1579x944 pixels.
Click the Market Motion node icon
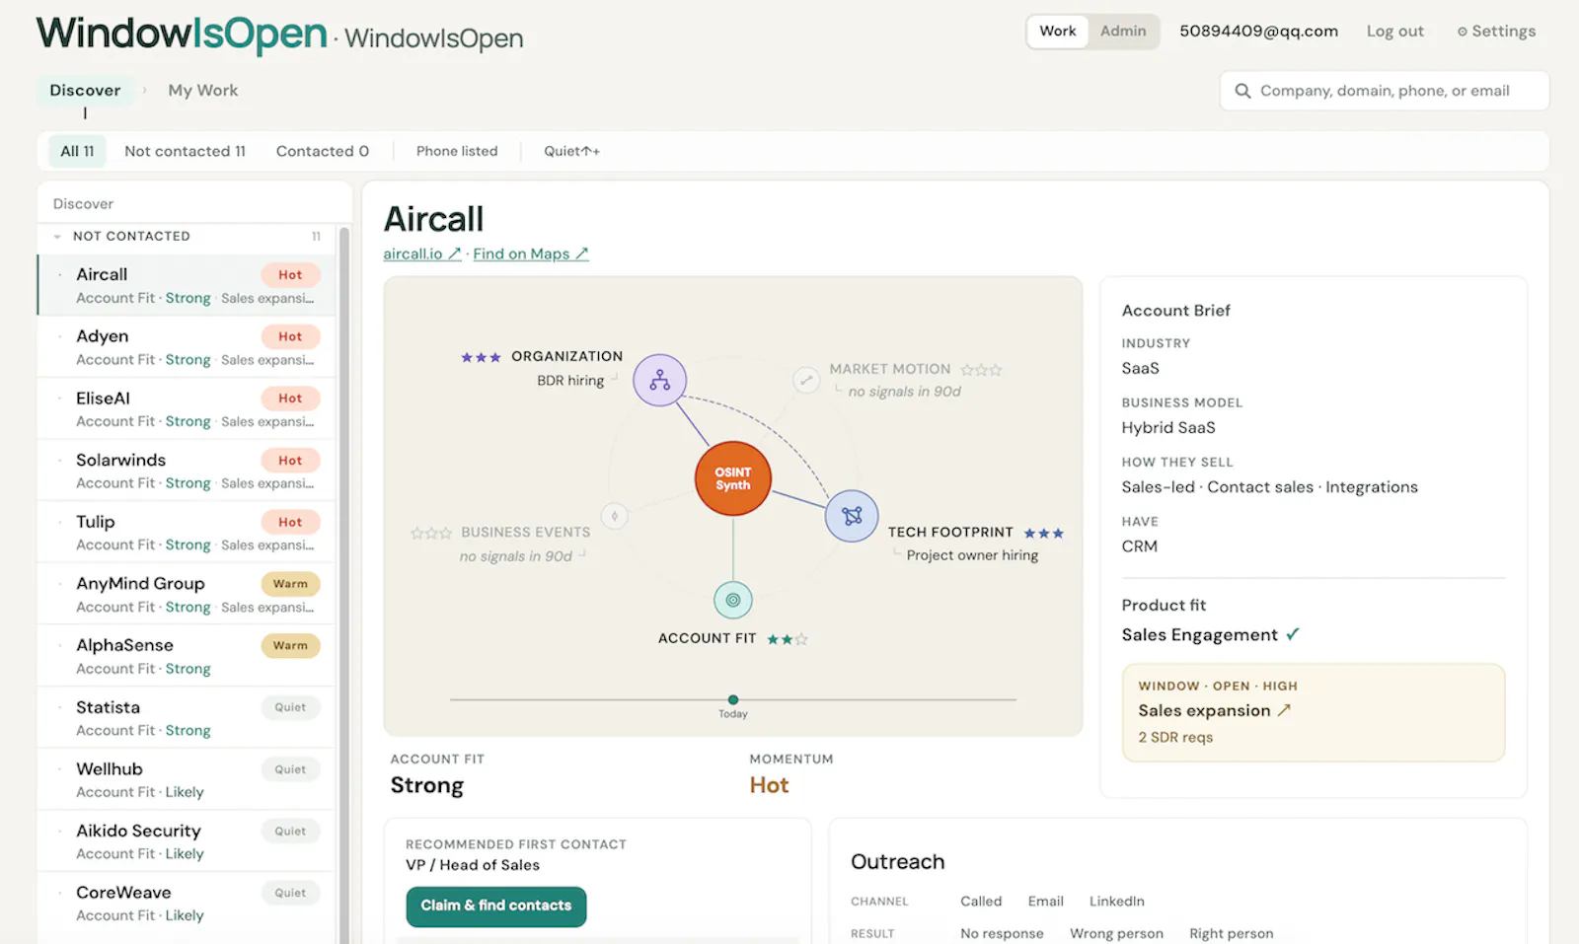click(x=806, y=380)
